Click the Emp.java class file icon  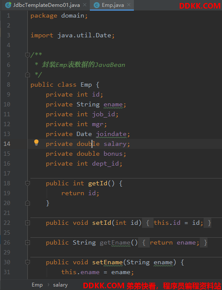[97, 5]
